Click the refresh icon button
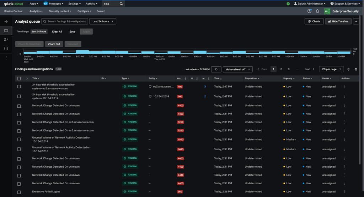The height and width of the screenshot is (197, 364). 216,69
